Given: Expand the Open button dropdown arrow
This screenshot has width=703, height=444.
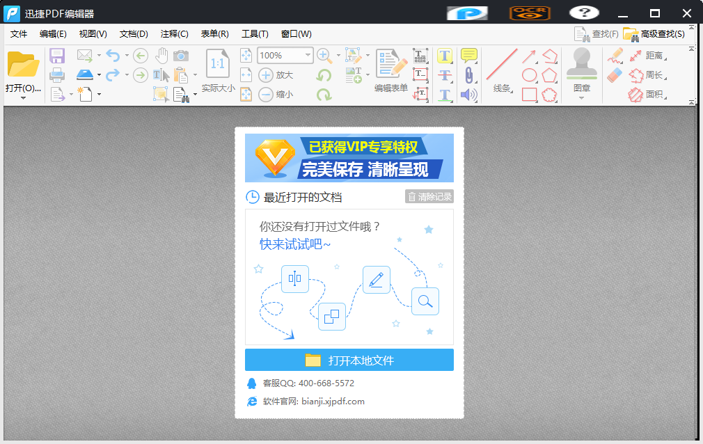Looking at the screenshot, I should (23, 97).
